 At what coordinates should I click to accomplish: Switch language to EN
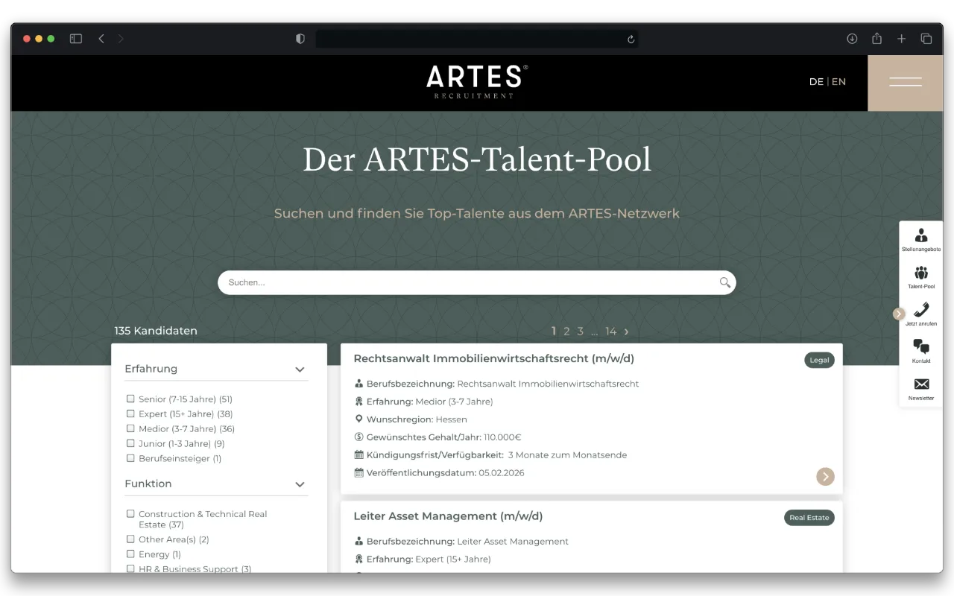[x=838, y=82]
